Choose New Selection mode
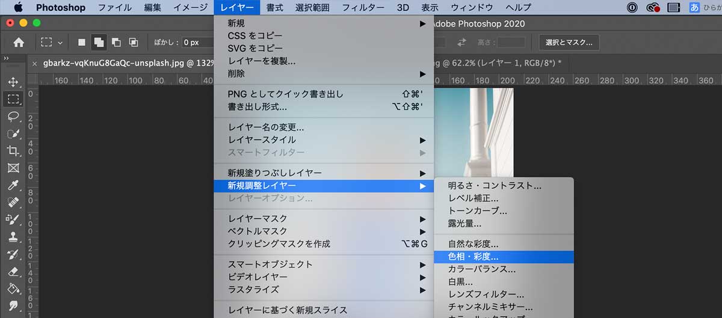 point(81,42)
